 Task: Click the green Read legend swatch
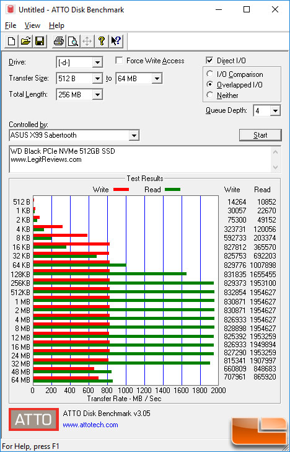172,190
